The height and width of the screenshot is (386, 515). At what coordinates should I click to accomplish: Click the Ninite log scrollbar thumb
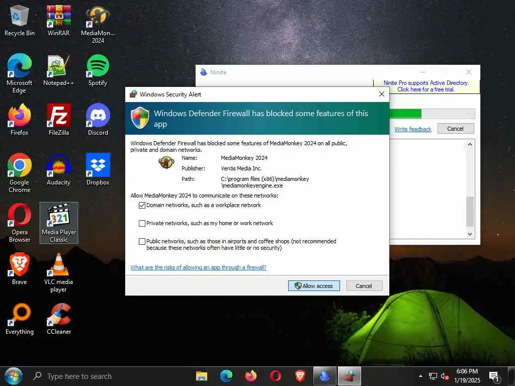(x=470, y=212)
